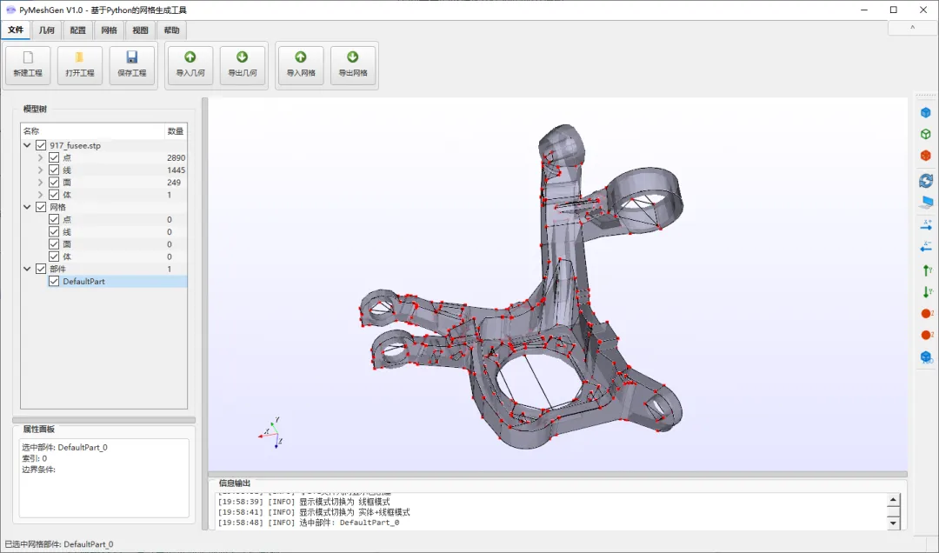This screenshot has height=553, width=939.
Task: Click the value 1445 in the tree
Action: [176, 170]
